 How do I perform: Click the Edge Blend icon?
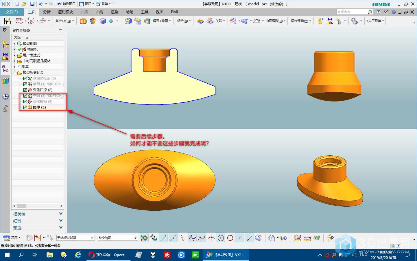coord(128,21)
